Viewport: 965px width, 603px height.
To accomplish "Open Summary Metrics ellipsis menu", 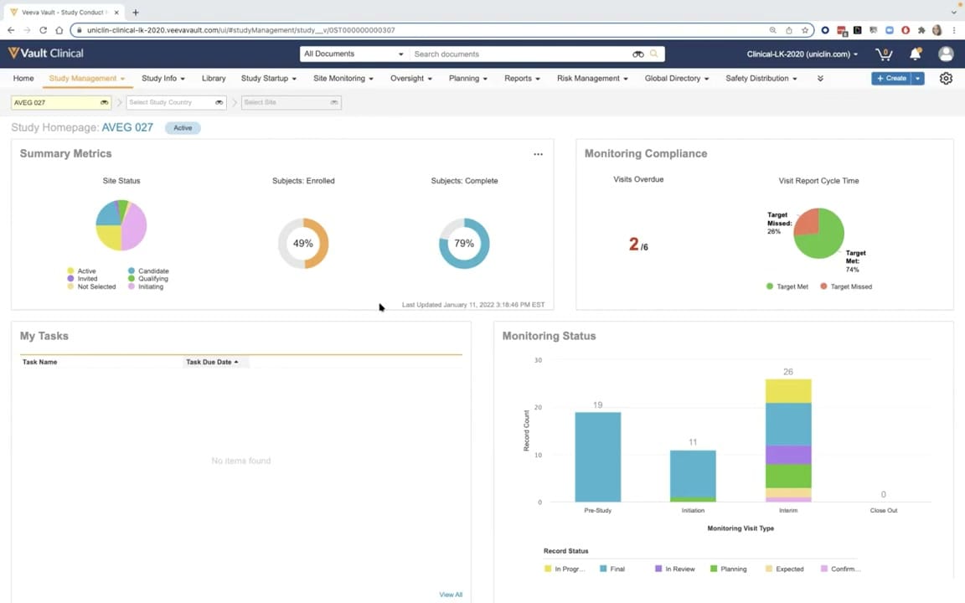I will (538, 154).
